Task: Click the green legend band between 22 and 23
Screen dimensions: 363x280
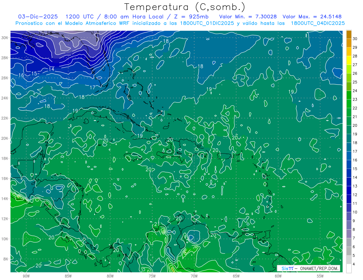Action: click(349, 104)
